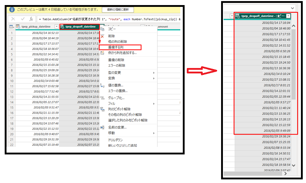Choose エラーの置換... menu entry
Screen dimensions: 306x183
(x=118, y=91)
